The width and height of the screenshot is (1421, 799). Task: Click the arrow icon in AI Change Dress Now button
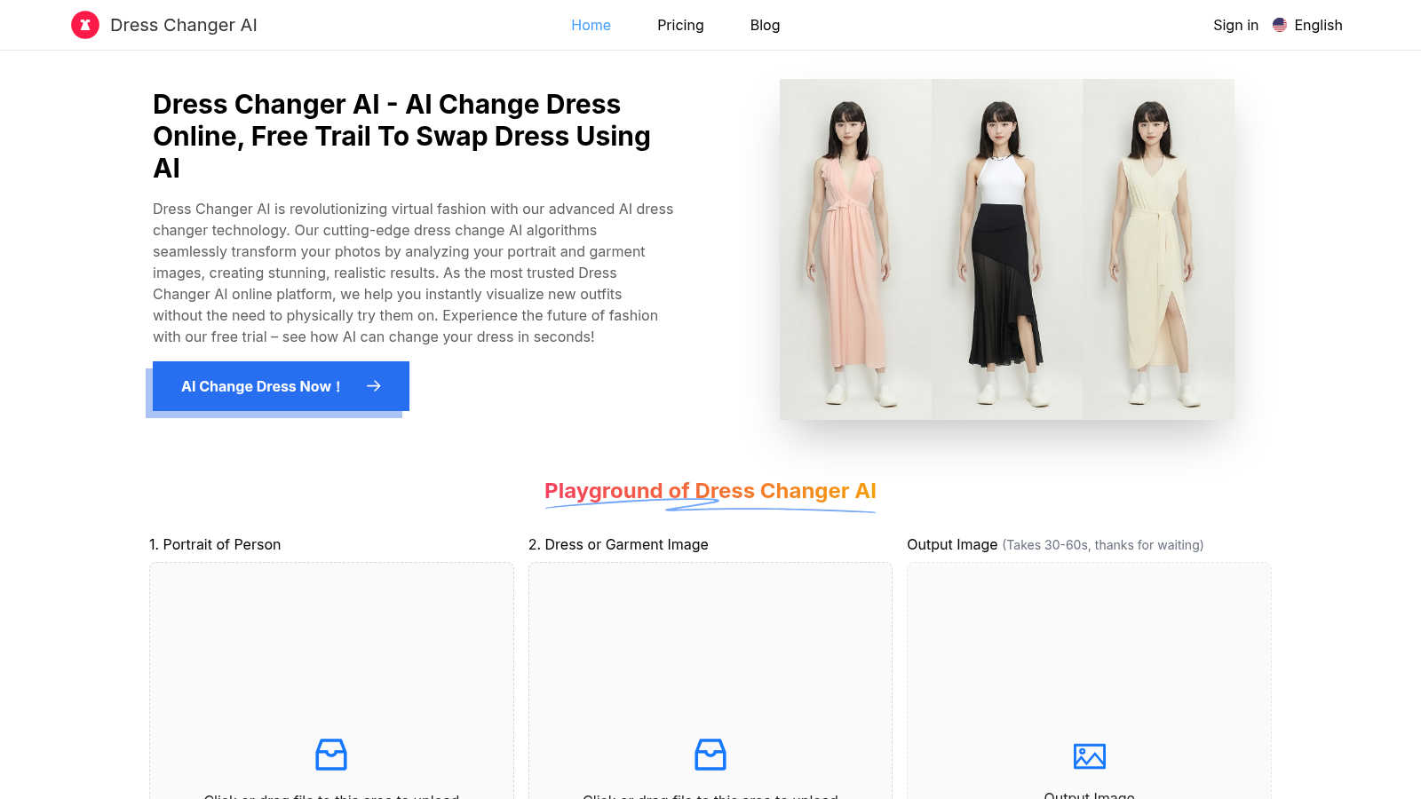click(374, 386)
